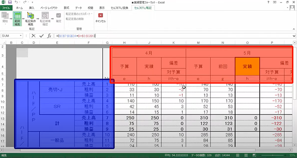Screen dimensions: 297x158
Task: Cancel formula entry with the X button
Action: [33, 36]
